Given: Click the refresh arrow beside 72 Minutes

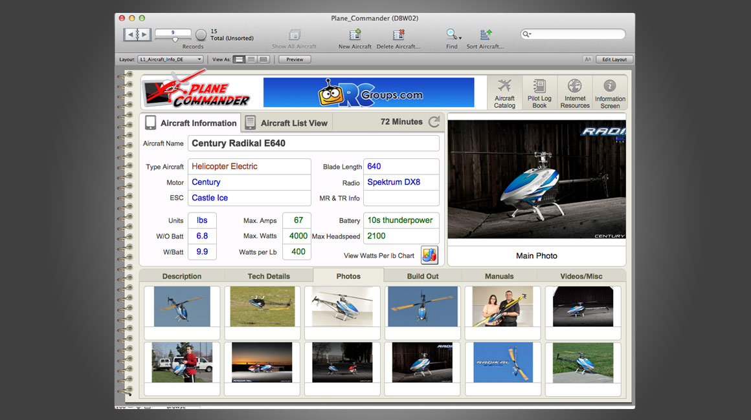Looking at the screenshot, I should [x=434, y=122].
